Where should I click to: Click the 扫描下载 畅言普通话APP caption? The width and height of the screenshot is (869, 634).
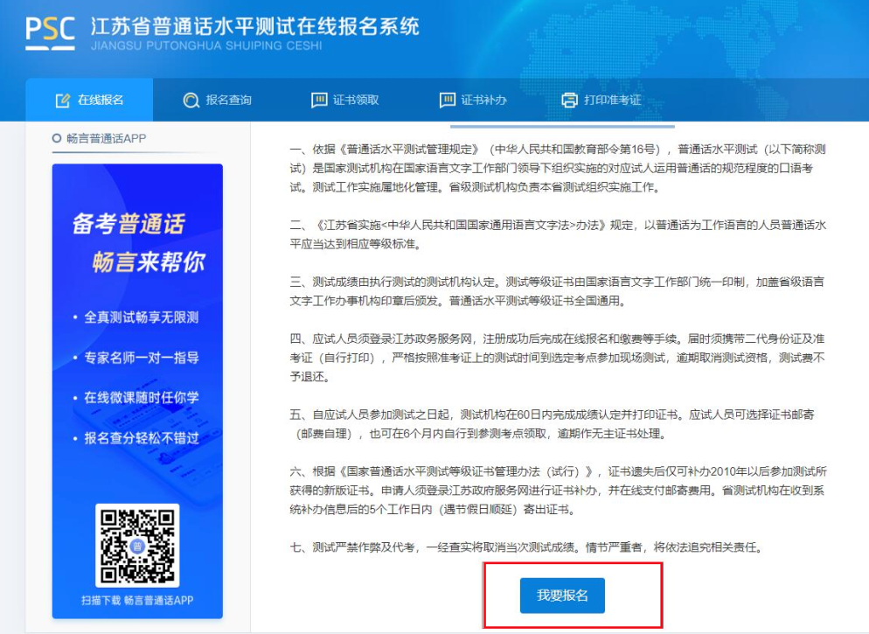coord(137,601)
